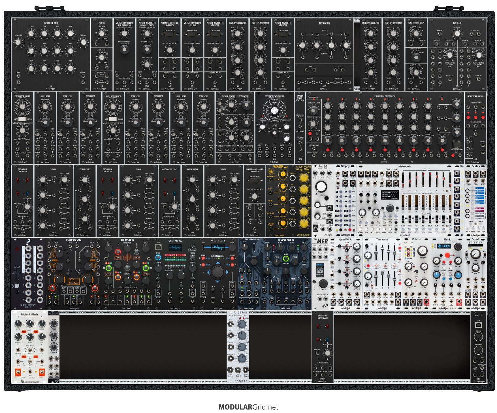
Task: Click the Behringer logo on Brains module
Action: (x=192, y=247)
